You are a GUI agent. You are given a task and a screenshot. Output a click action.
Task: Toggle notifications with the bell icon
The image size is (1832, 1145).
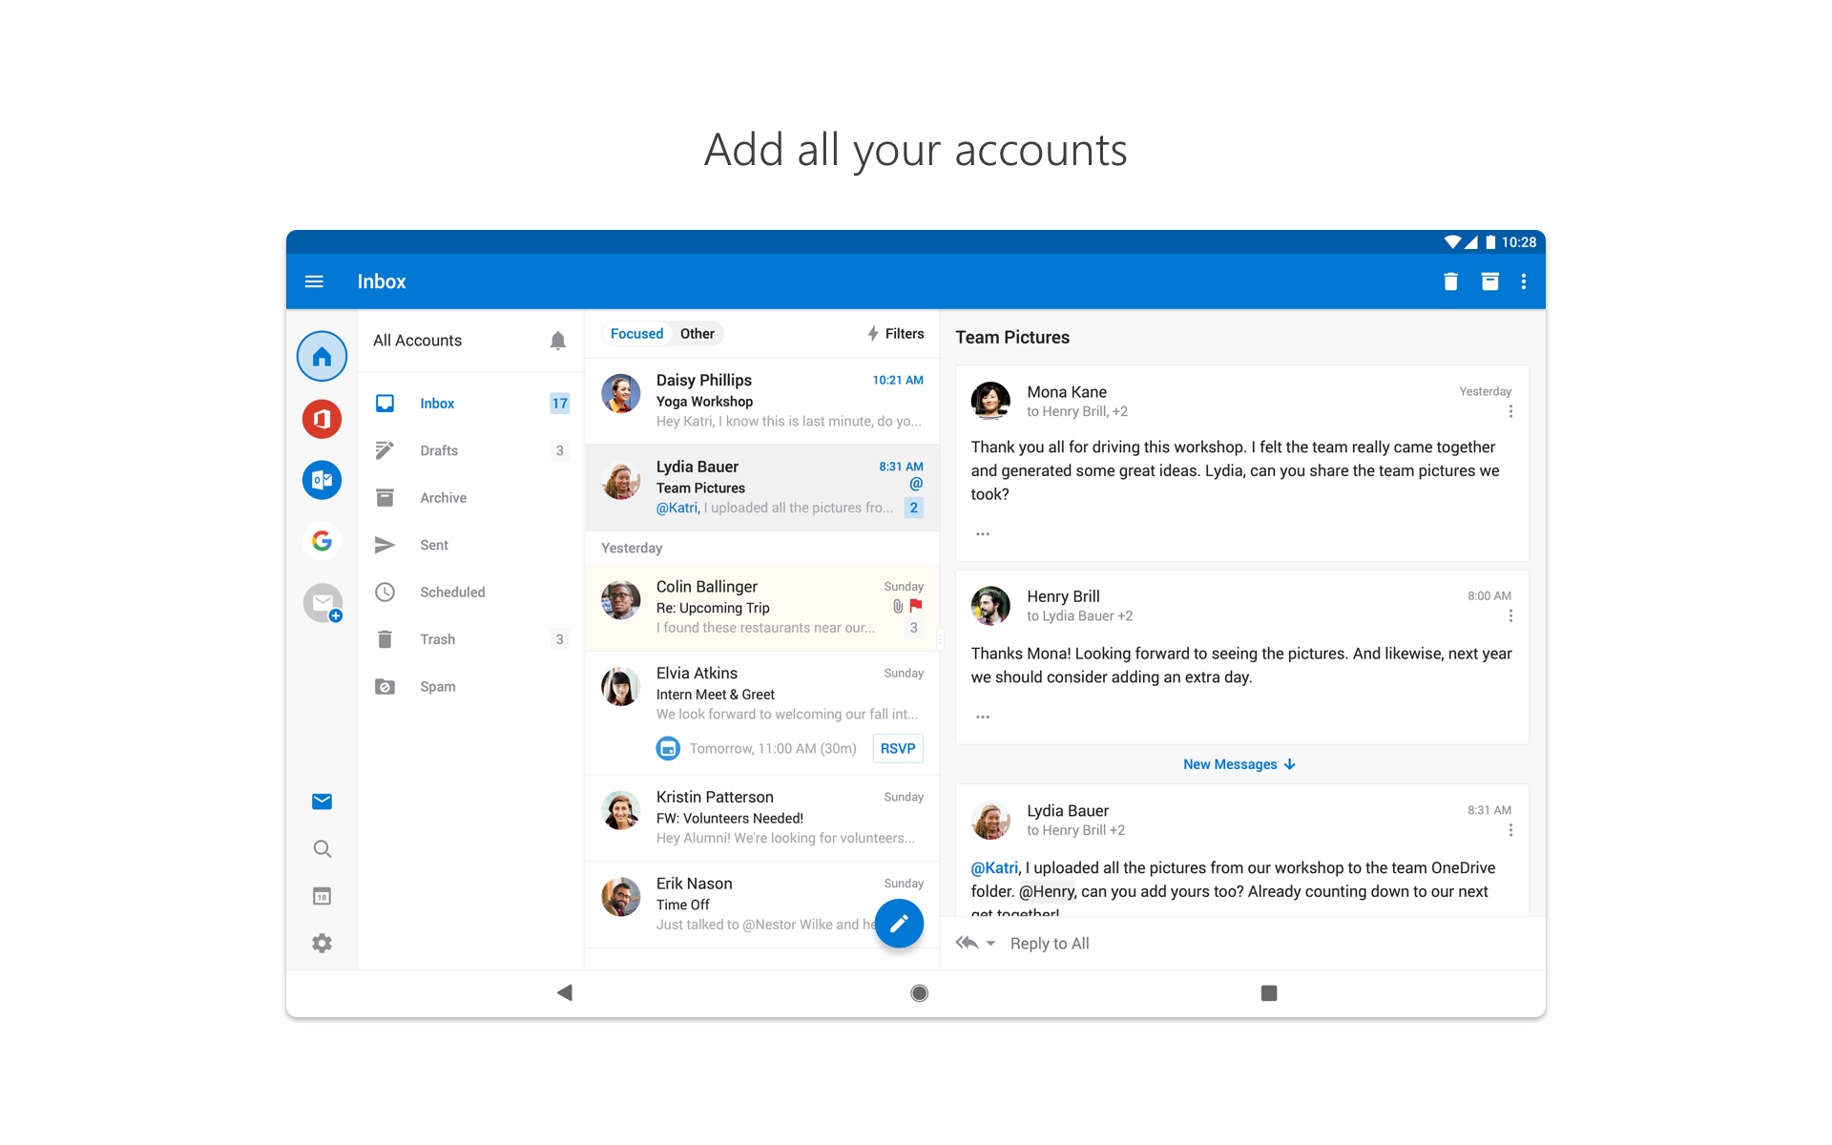click(x=558, y=340)
